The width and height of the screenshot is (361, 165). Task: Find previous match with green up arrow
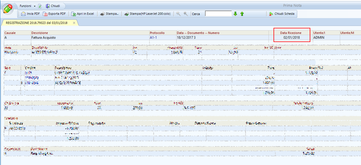pyautogui.click(x=242, y=14)
